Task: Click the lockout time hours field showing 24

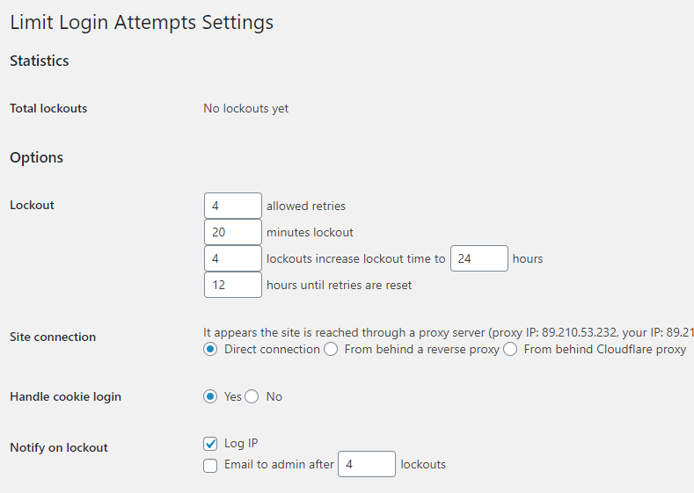Action: (x=479, y=258)
